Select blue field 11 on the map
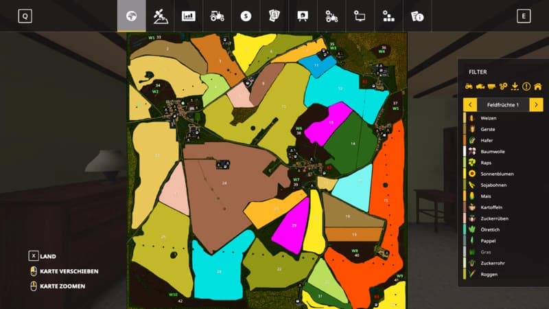Screen dimensions: 549x309 coord(316,65)
